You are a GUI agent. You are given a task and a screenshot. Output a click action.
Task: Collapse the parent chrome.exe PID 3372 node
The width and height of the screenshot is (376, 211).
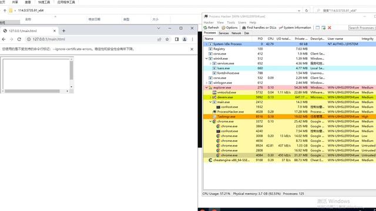click(x=210, y=121)
